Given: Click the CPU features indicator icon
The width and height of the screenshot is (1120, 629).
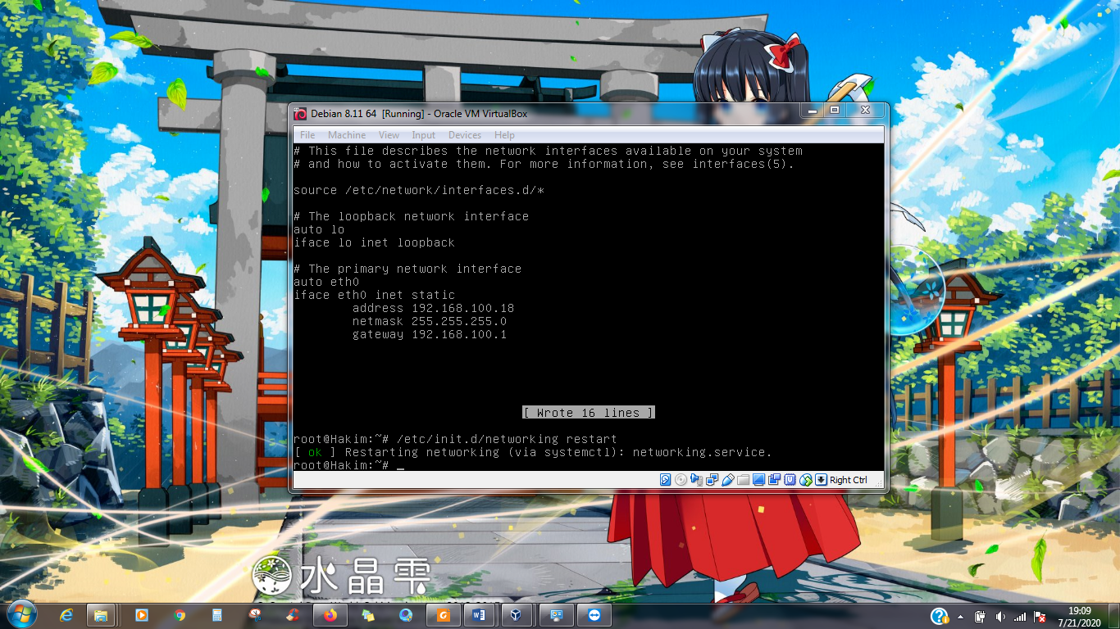Looking at the screenshot, I should point(790,480).
